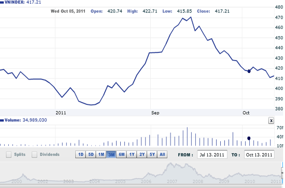Select the 6M time range
The width and height of the screenshot is (285, 188).
[121, 154]
